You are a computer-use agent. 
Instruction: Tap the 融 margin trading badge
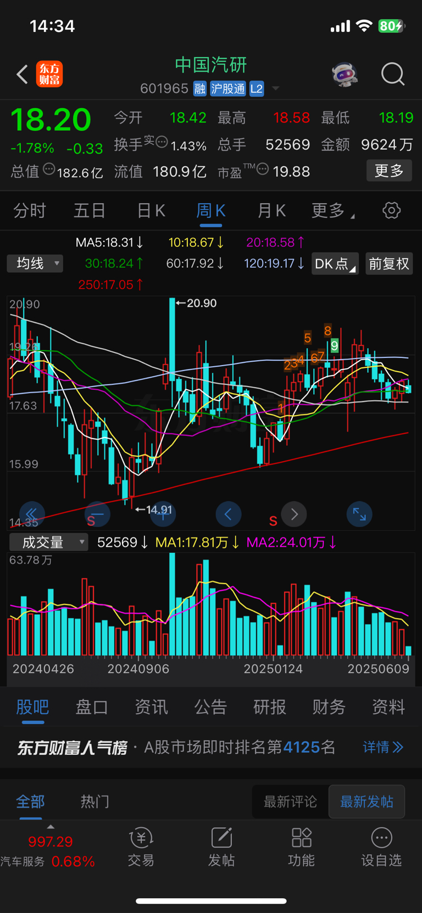coord(200,89)
